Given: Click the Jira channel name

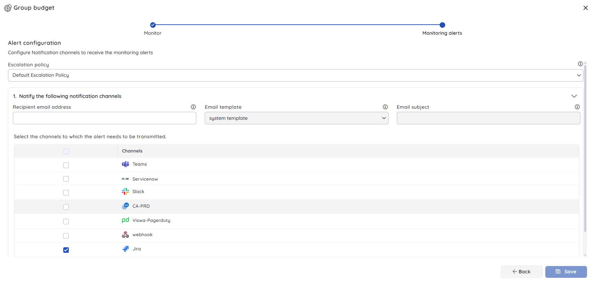Looking at the screenshot, I should (137, 249).
